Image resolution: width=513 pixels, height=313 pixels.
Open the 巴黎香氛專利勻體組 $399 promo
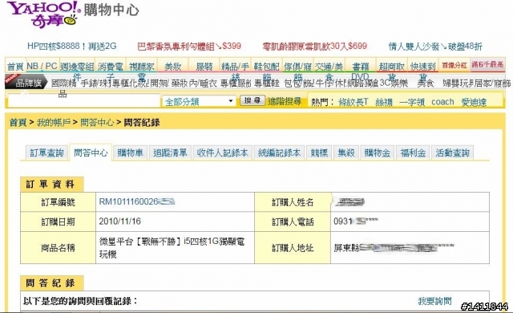pos(189,47)
